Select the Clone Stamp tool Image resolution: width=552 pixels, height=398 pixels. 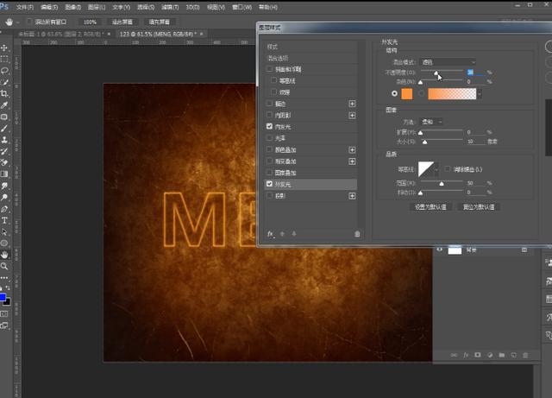pos(4,140)
